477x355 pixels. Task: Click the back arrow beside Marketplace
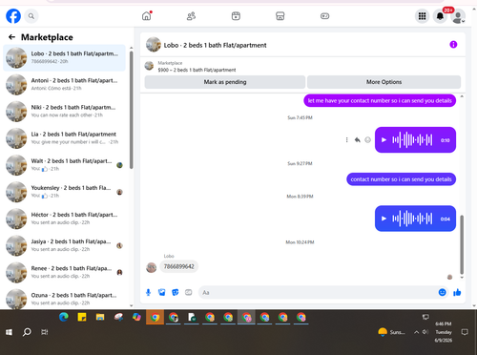coord(11,37)
